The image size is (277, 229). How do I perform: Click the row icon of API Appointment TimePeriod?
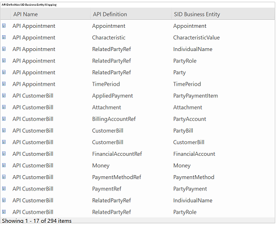coord(4,84)
